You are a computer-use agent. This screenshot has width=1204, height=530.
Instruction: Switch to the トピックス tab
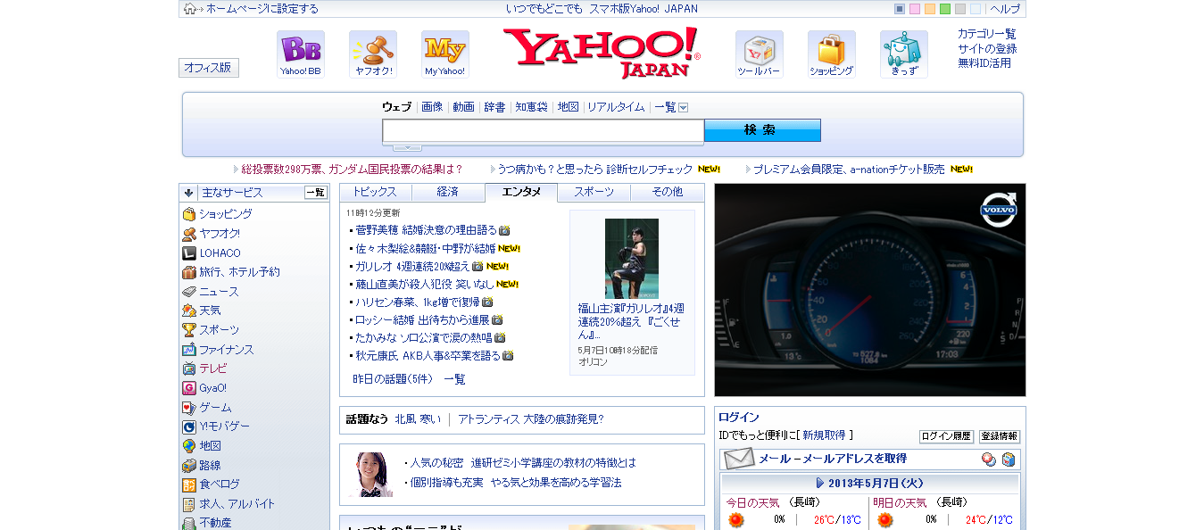(x=375, y=192)
